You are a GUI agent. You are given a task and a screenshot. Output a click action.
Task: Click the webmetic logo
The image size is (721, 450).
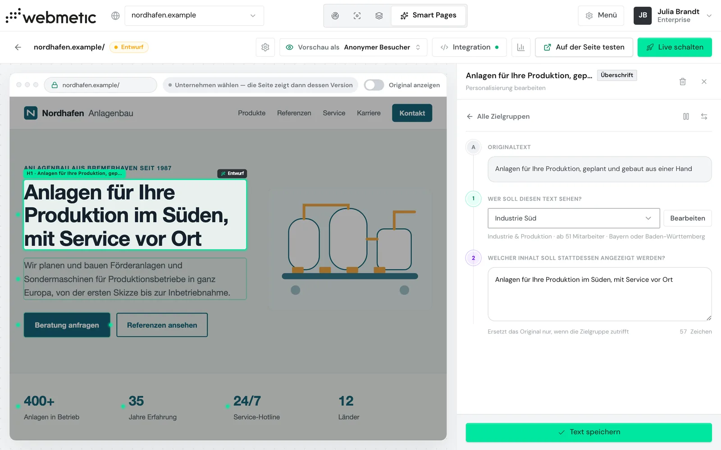coord(51,16)
